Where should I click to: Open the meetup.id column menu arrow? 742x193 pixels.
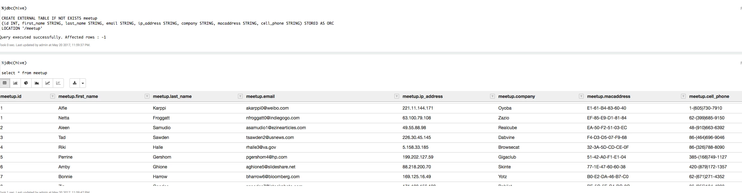52,96
